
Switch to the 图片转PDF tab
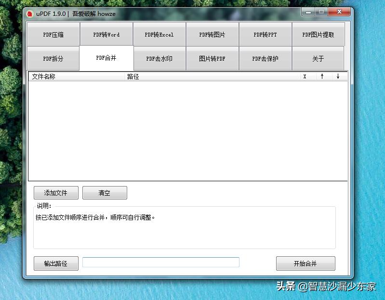(212, 59)
